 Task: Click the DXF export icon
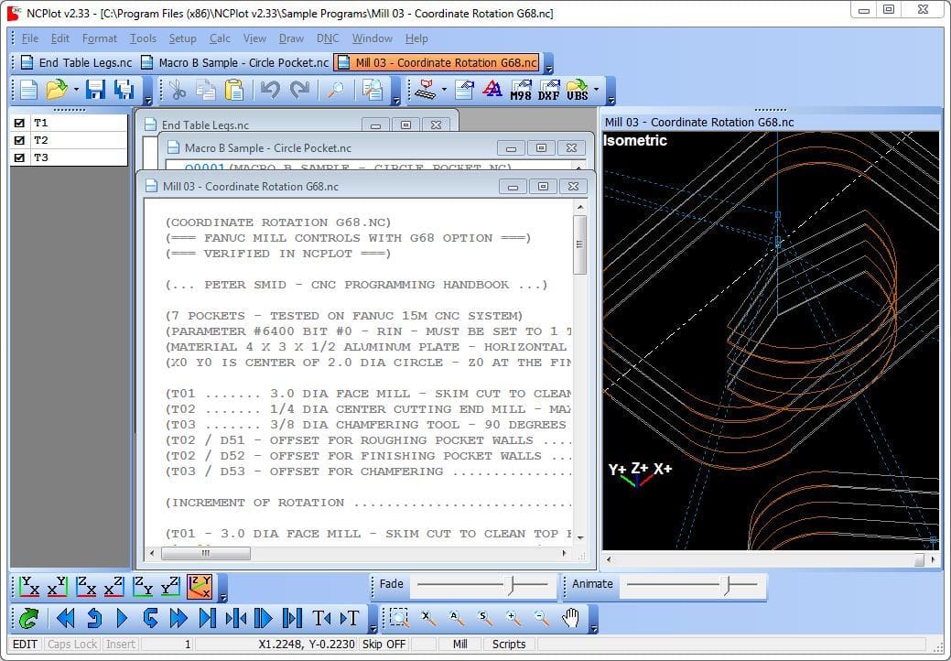click(548, 90)
